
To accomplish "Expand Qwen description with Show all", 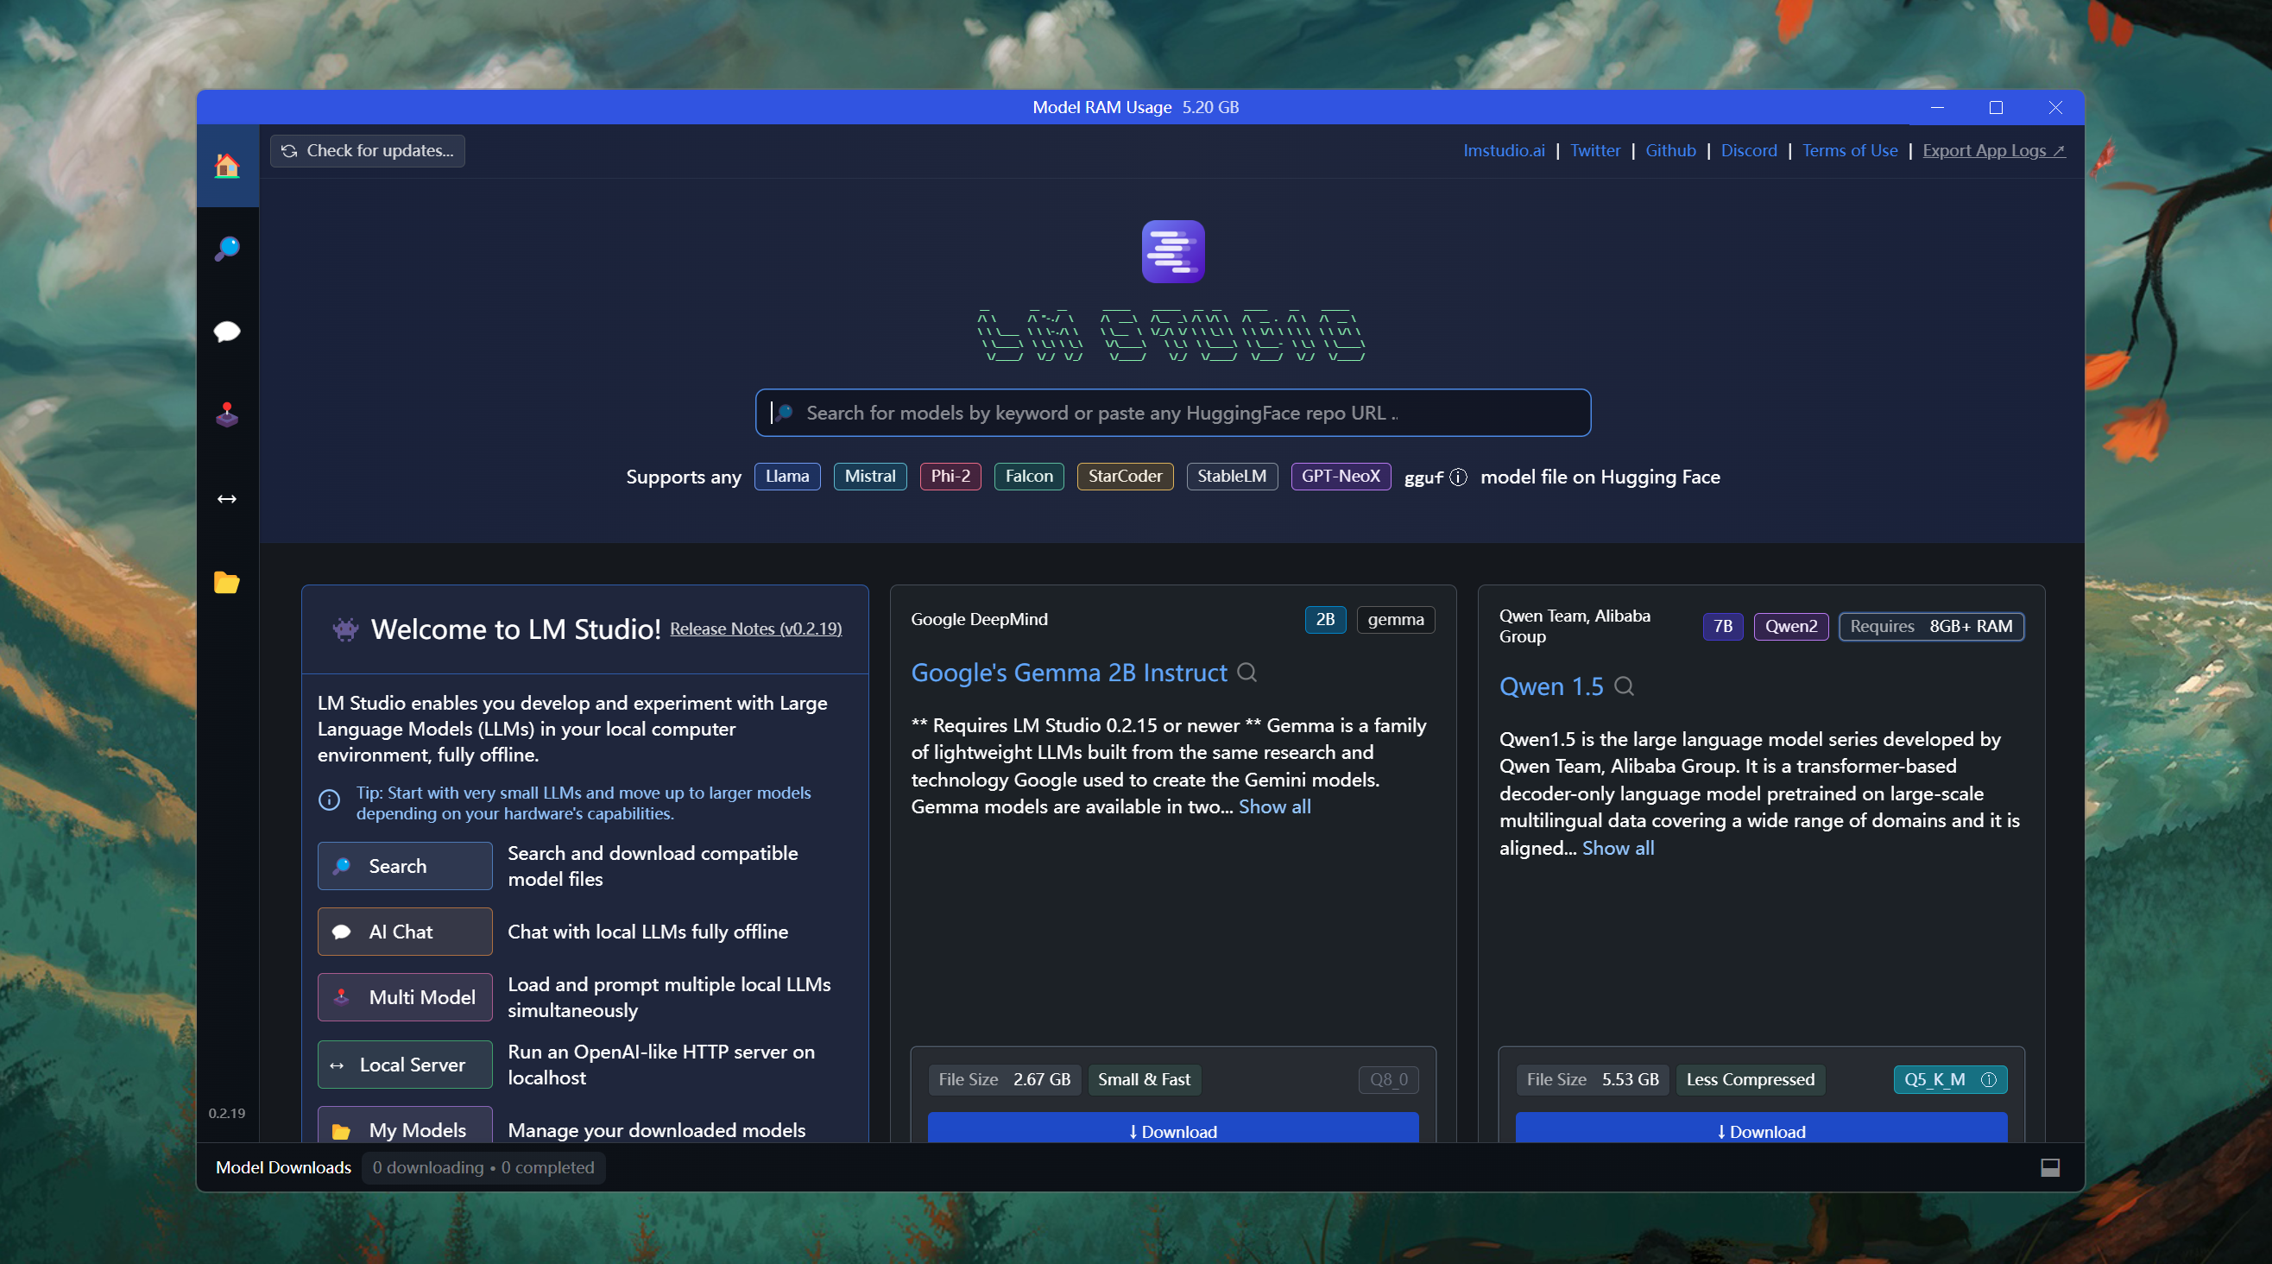I will pyautogui.click(x=1618, y=849).
